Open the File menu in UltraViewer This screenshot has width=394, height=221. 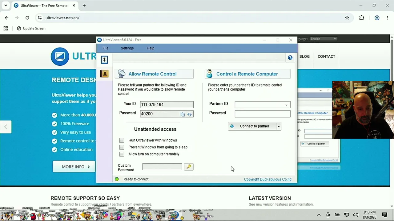(105, 48)
